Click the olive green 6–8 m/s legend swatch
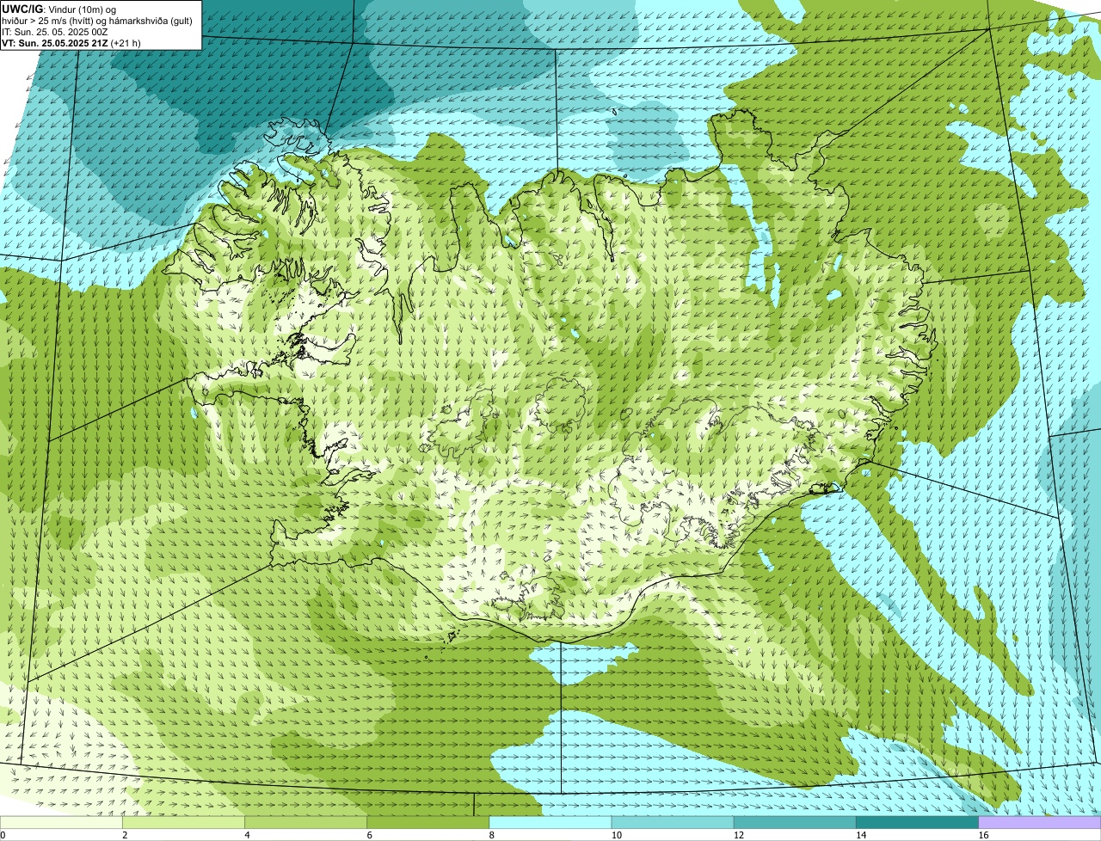 click(x=429, y=822)
